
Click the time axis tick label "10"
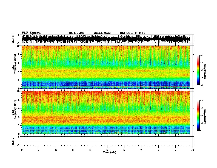point(193,150)
